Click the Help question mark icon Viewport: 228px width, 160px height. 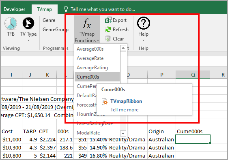tap(143, 23)
